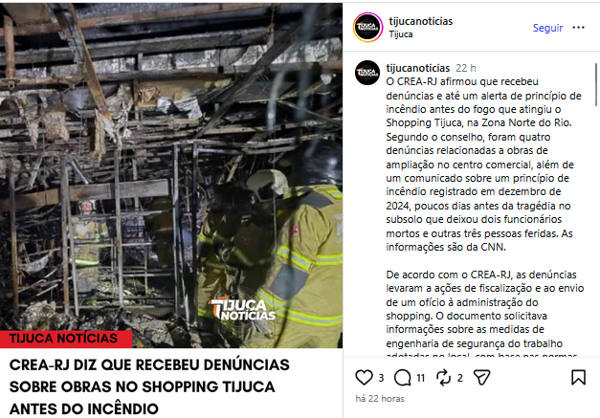View the 3 likes count
600x418 pixels.
[x=381, y=378]
